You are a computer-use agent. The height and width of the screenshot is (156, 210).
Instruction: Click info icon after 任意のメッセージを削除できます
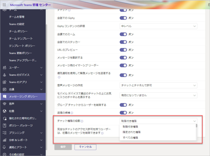[102, 133]
